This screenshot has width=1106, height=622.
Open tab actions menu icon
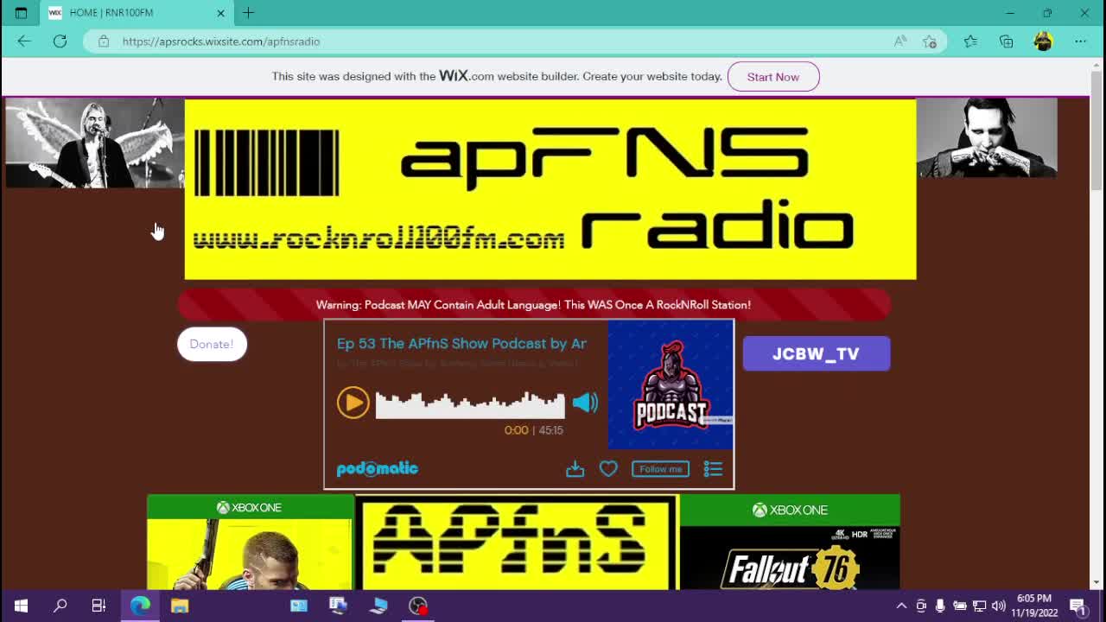(x=21, y=13)
